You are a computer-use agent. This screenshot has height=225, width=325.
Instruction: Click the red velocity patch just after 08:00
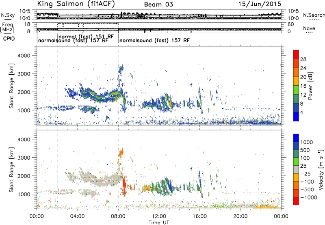(x=124, y=186)
